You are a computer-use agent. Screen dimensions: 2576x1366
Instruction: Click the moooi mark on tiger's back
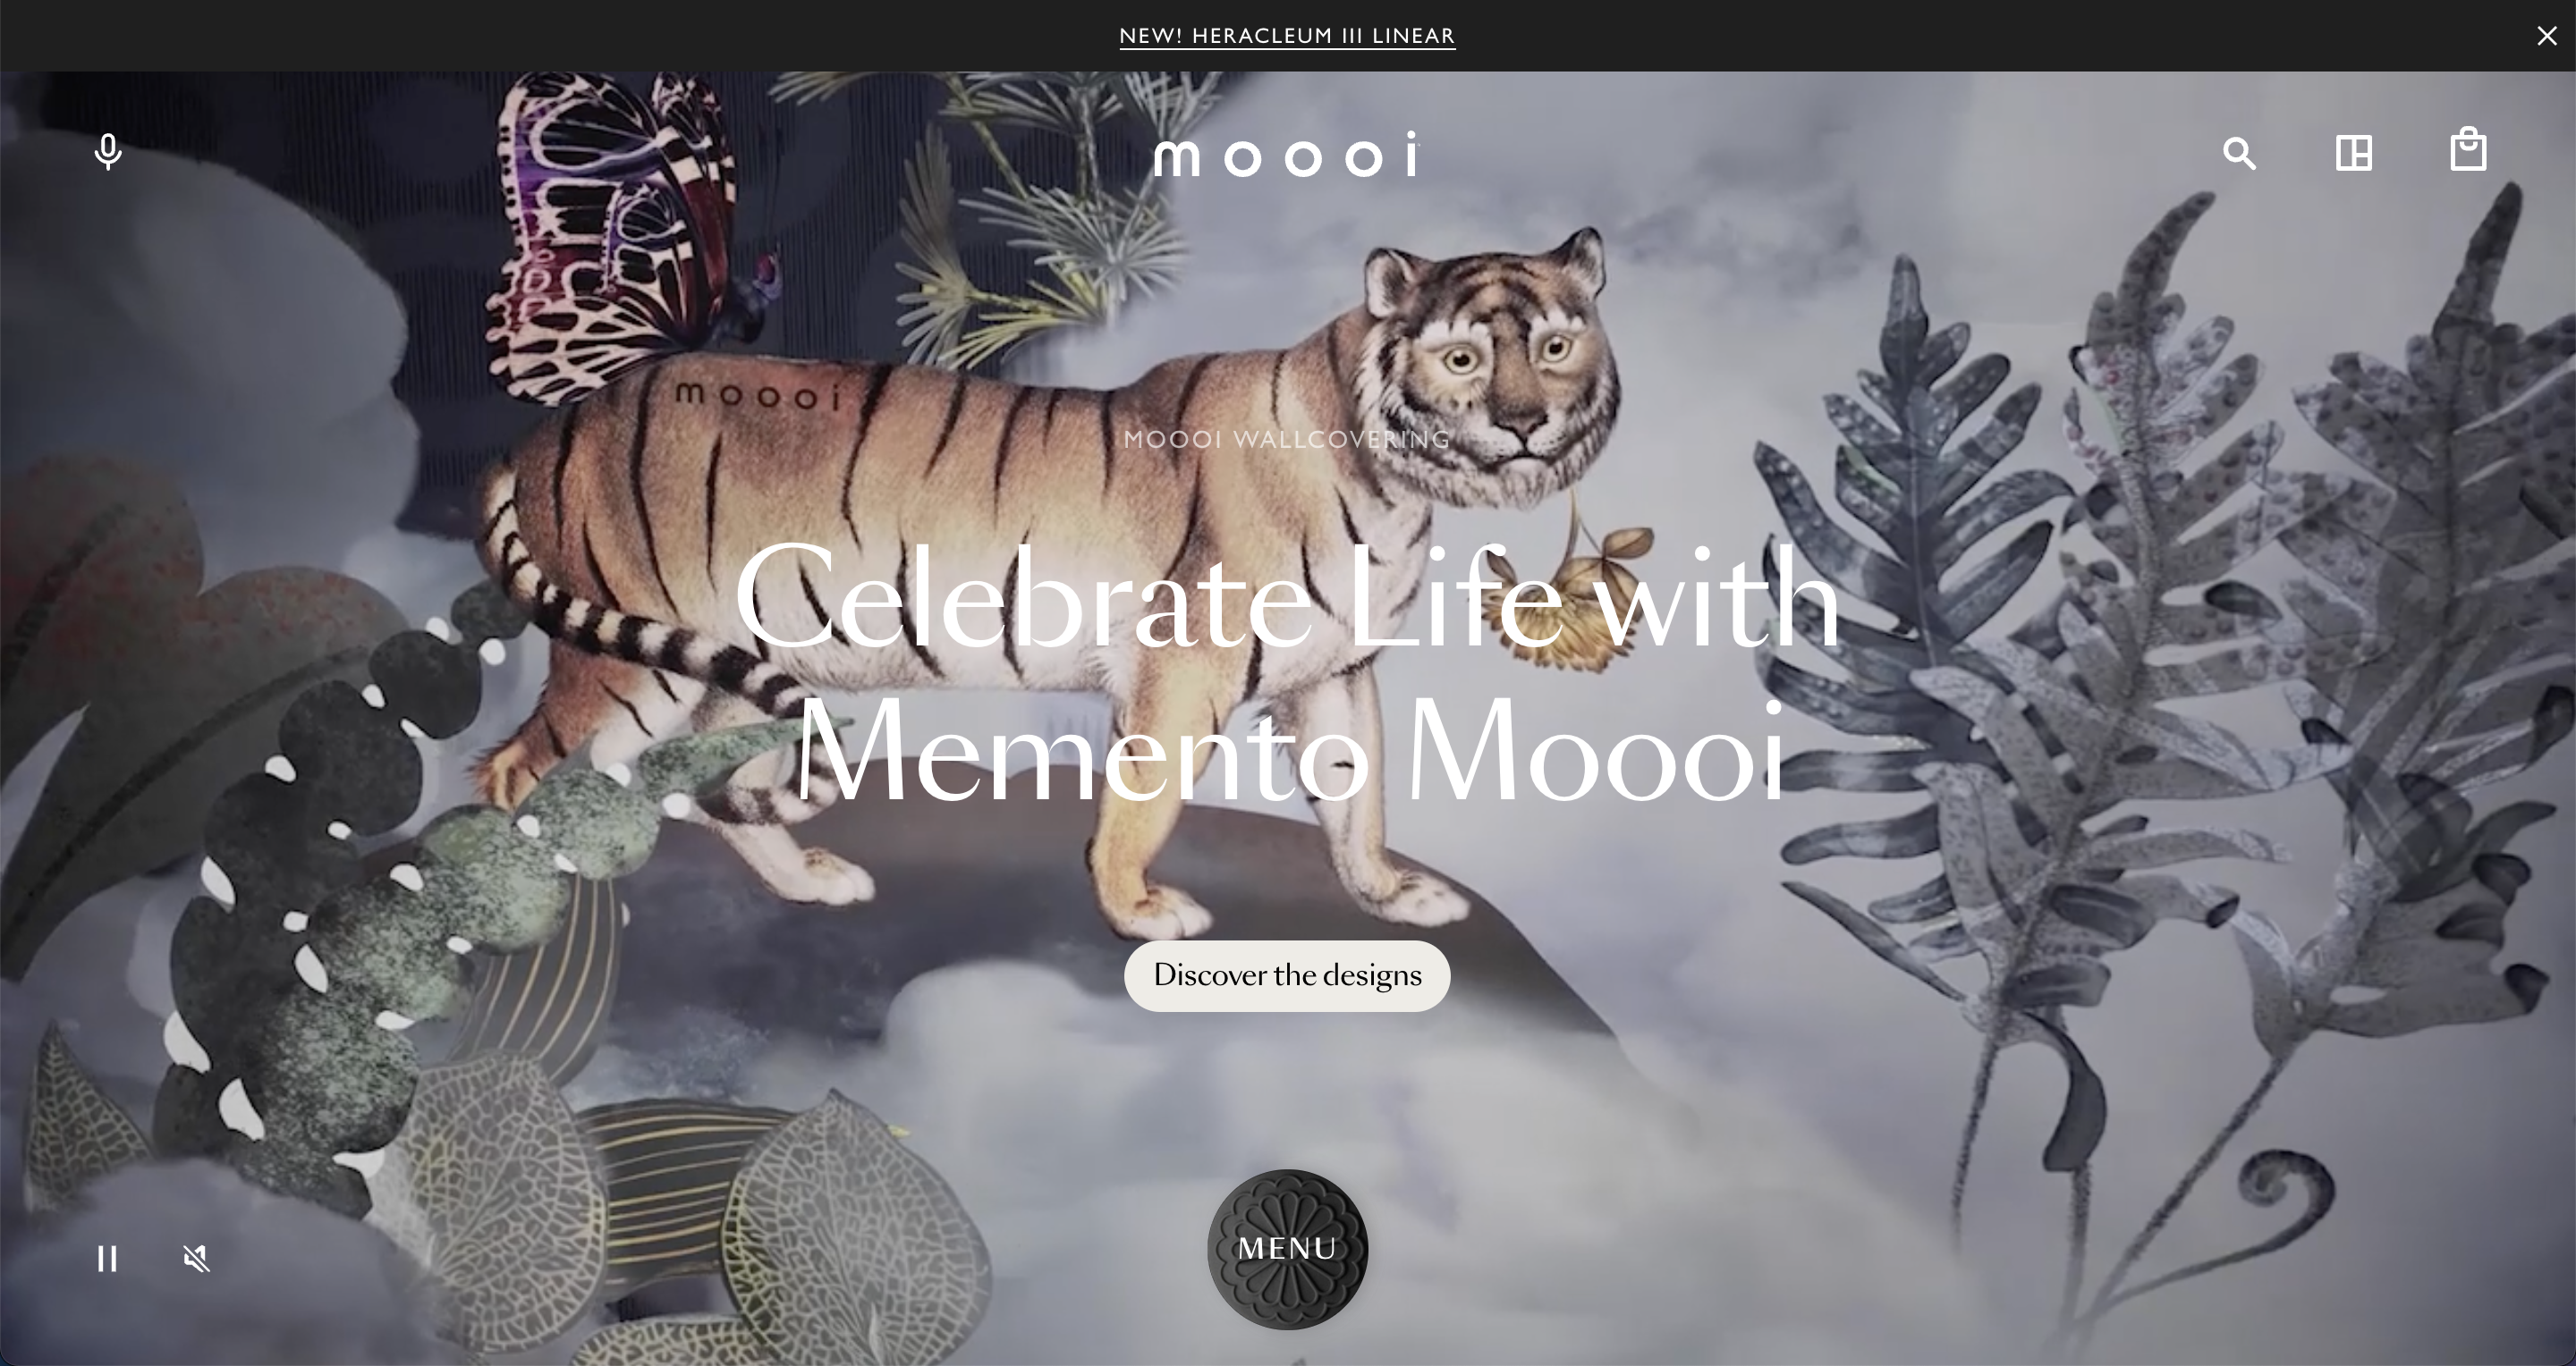tap(757, 395)
